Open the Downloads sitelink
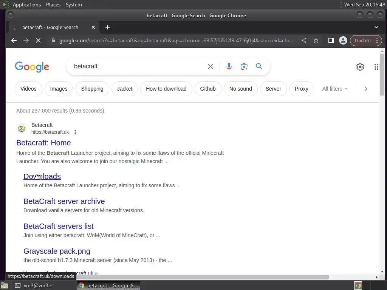Viewport: 387px width, 290px height. tap(42, 176)
